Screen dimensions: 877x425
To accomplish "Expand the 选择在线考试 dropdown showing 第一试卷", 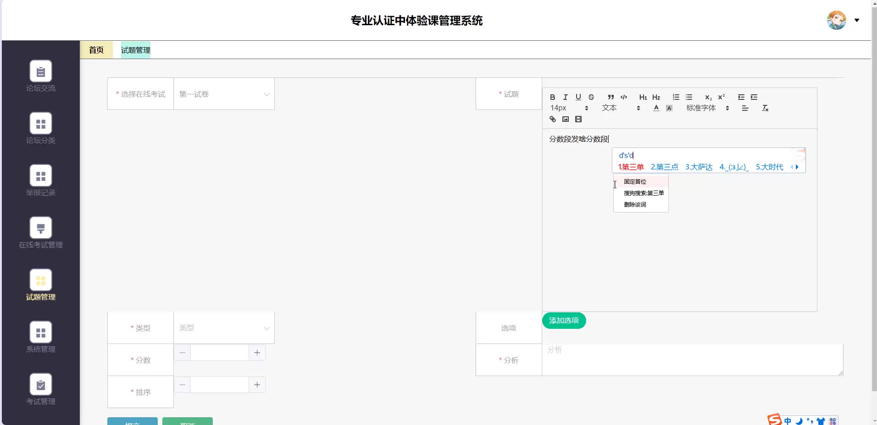I will [224, 94].
